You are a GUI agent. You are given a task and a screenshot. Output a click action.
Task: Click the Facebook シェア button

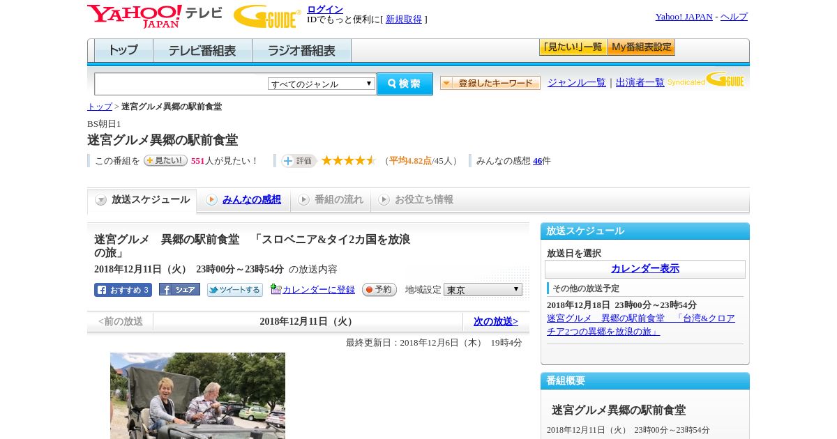179,289
